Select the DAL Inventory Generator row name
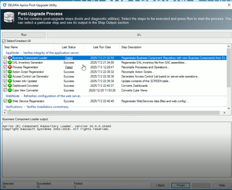 [x=28, y=63]
